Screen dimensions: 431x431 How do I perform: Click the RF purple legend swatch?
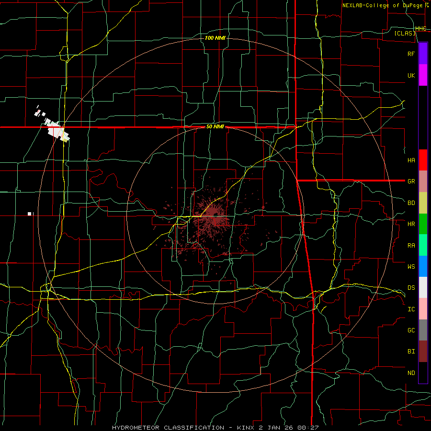pyautogui.click(x=423, y=54)
